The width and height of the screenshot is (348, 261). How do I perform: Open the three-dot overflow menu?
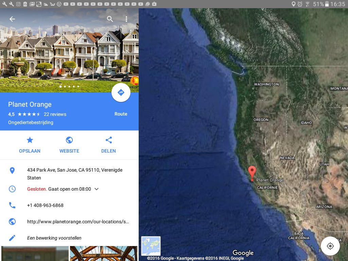(126, 19)
